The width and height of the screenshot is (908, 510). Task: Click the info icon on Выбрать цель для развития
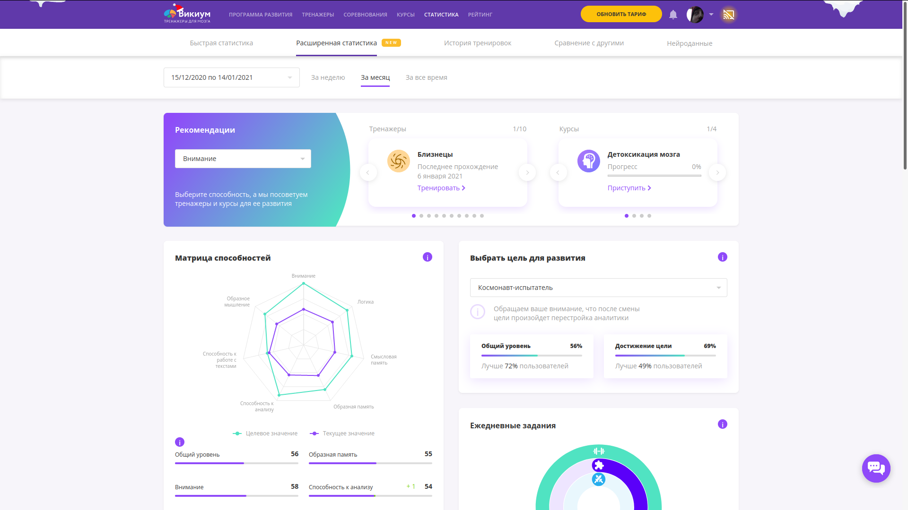(723, 256)
